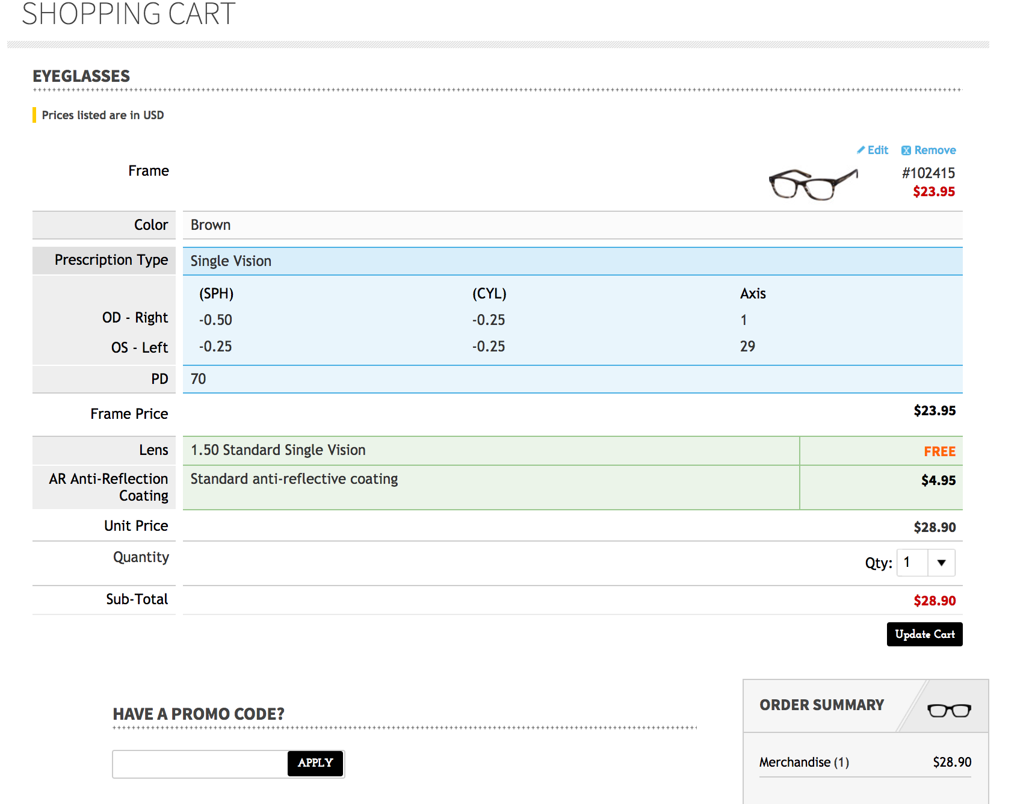1029x804 pixels.
Task: Focus the promo code text field
Action: [x=200, y=764]
